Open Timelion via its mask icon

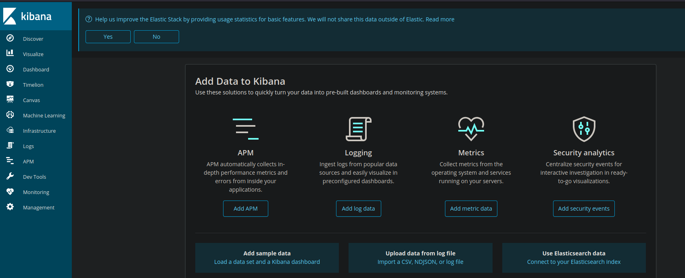10,84
